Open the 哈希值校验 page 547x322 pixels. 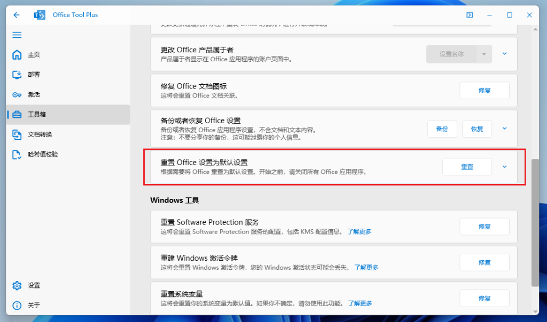tap(68, 154)
